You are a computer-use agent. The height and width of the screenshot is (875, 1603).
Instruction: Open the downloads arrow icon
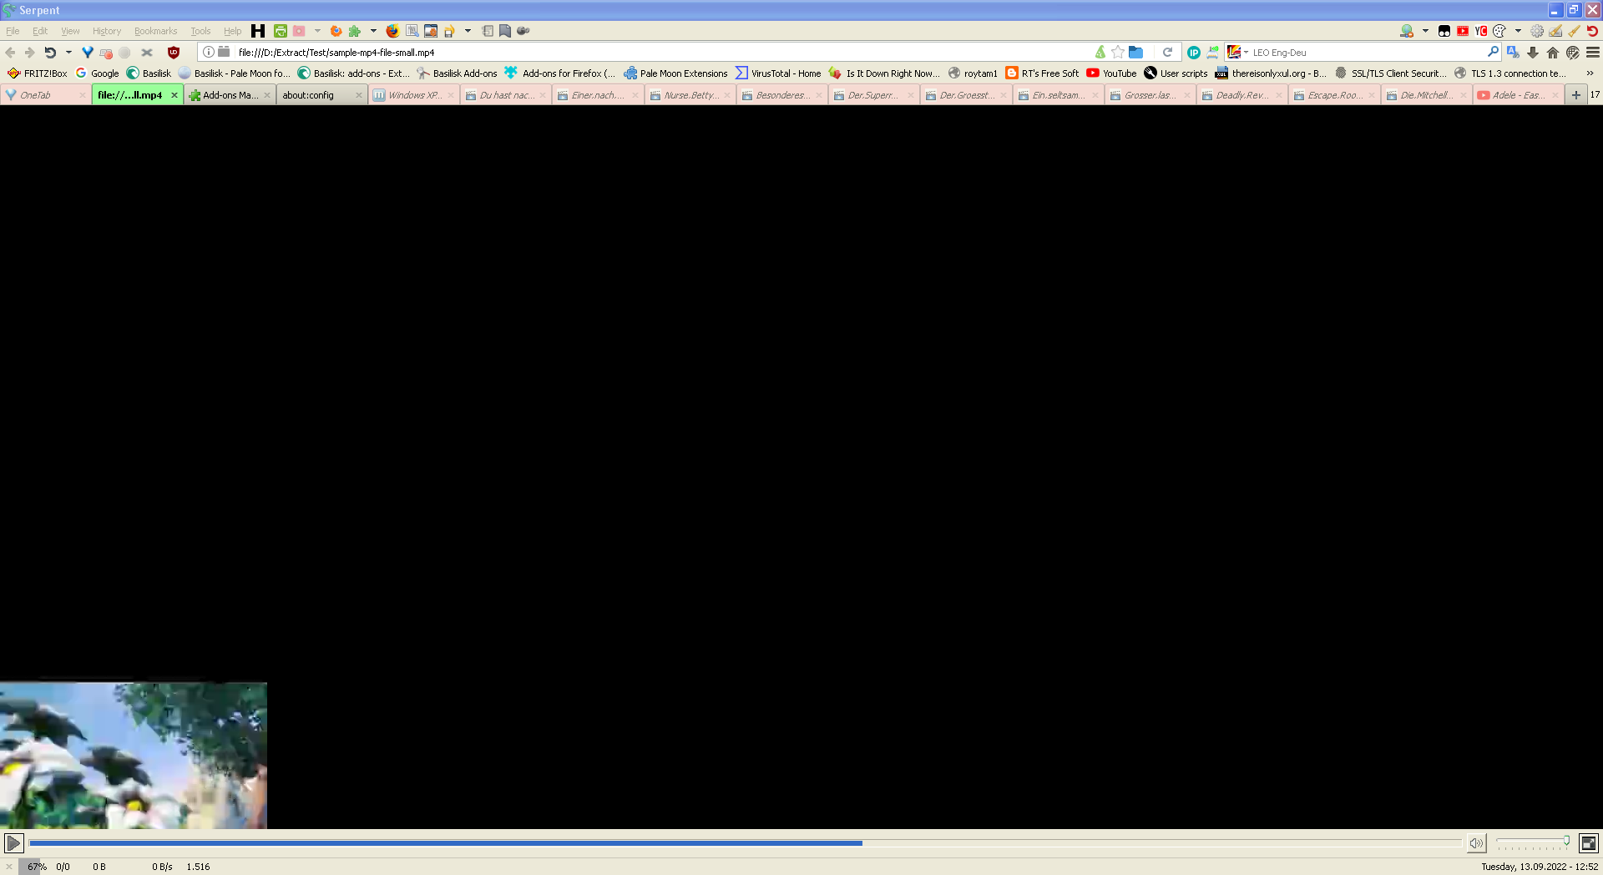[x=1533, y=52]
